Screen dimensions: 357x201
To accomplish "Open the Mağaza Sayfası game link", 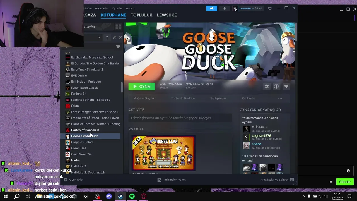I will pos(144,98).
